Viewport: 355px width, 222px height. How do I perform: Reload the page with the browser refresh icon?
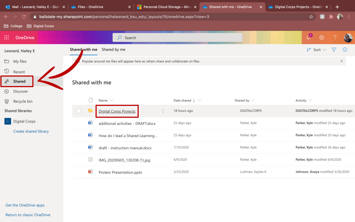pyautogui.click(x=24, y=16)
